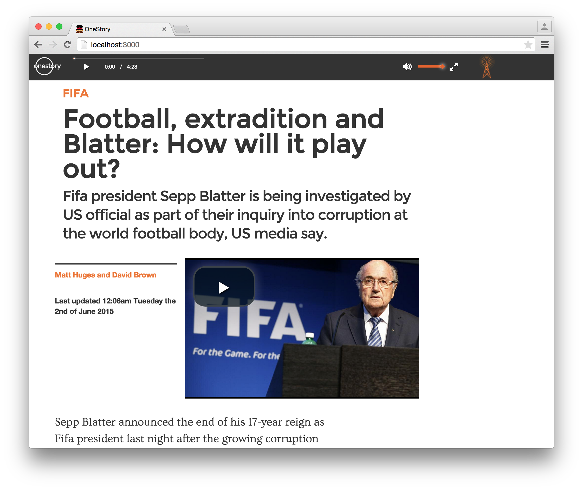
Task: Play the audio in the top player bar
Action: 86,67
